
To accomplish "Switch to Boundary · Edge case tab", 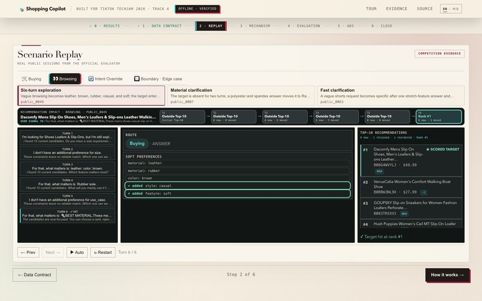I will click(x=158, y=79).
